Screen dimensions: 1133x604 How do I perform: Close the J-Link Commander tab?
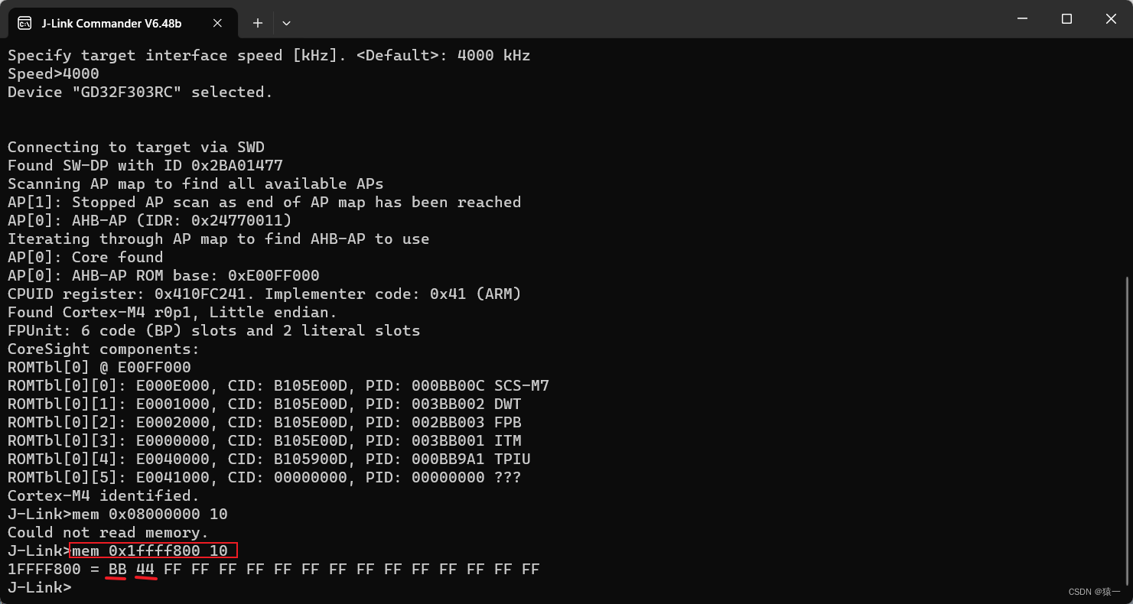pyautogui.click(x=217, y=23)
